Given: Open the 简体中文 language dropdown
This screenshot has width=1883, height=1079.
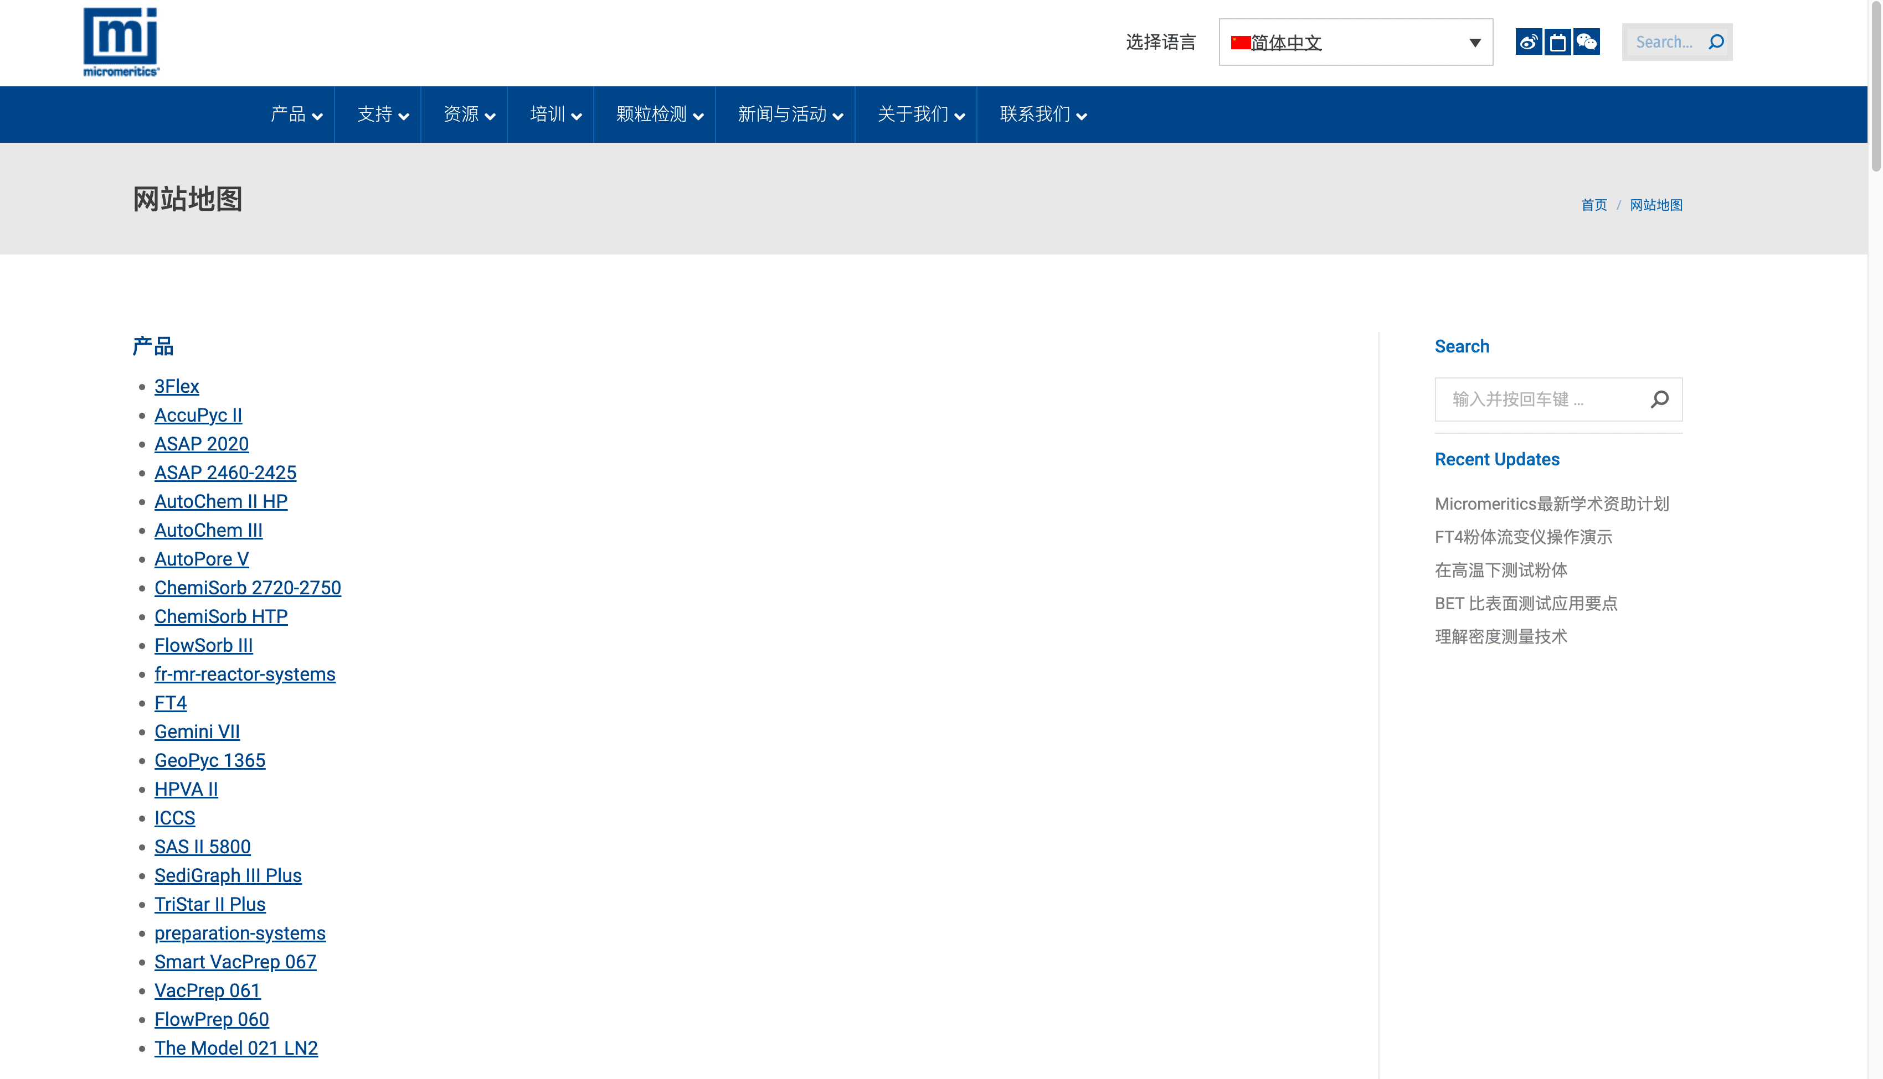Looking at the screenshot, I should pyautogui.click(x=1356, y=42).
